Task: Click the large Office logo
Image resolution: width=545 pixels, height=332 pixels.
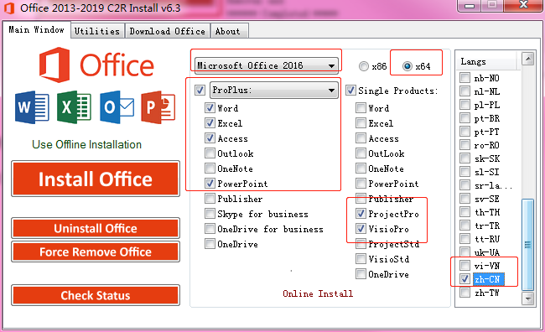Action: click(x=96, y=65)
